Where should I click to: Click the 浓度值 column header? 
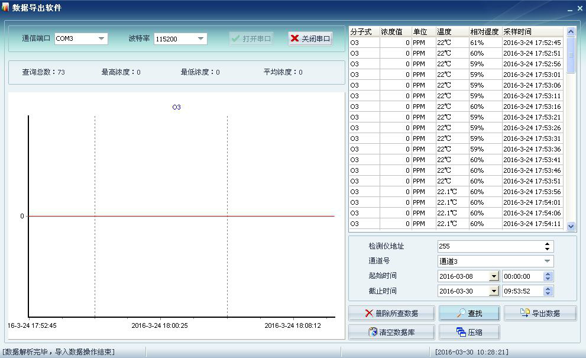click(x=396, y=32)
